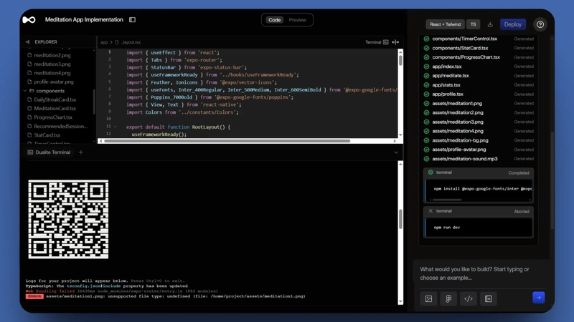Attach an image via image icon

click(428, 298)
